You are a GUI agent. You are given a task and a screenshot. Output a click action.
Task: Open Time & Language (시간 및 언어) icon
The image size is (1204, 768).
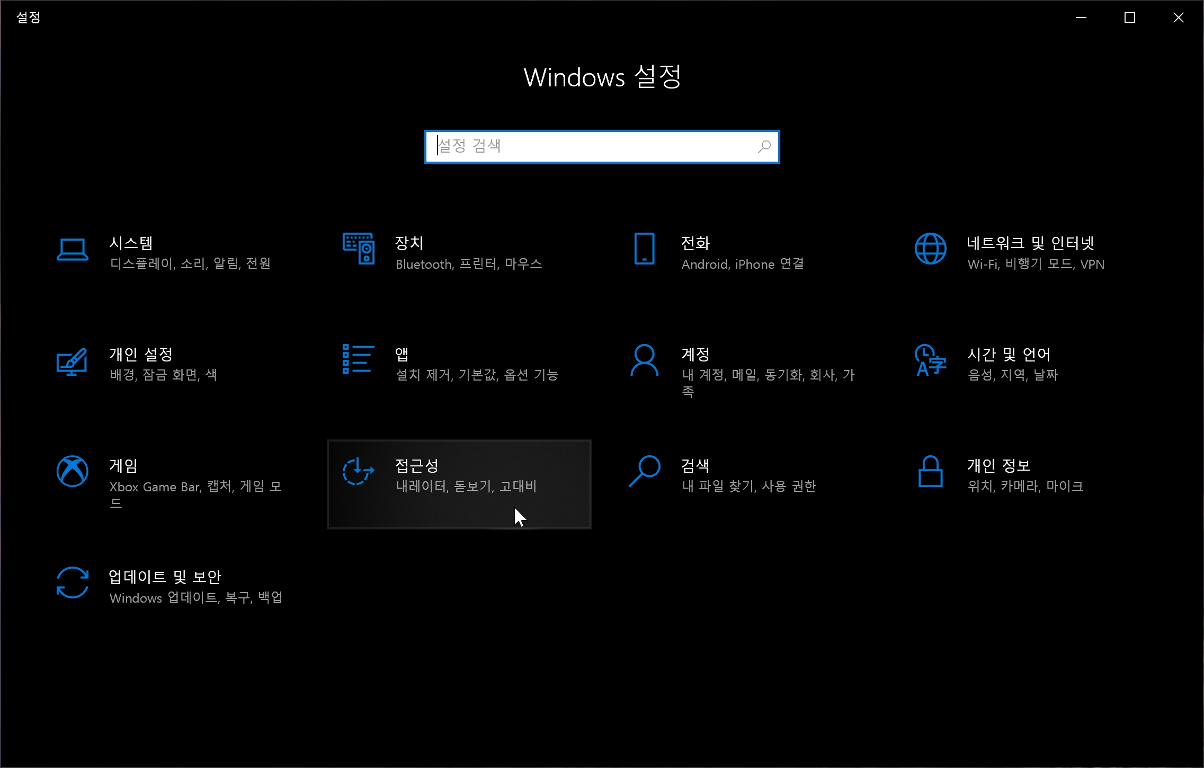pos(930,360)
